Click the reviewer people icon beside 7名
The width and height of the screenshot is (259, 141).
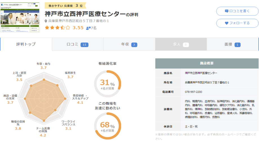pyautogui.click(x=88, y=28)
